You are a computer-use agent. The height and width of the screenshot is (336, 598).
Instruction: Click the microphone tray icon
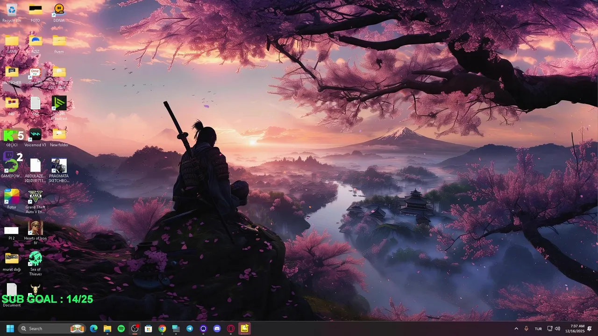click(x=527, y=329)
